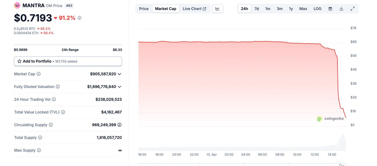Click the $4,162,467 TVL value

pyautogui.click(x=112, y=112)
